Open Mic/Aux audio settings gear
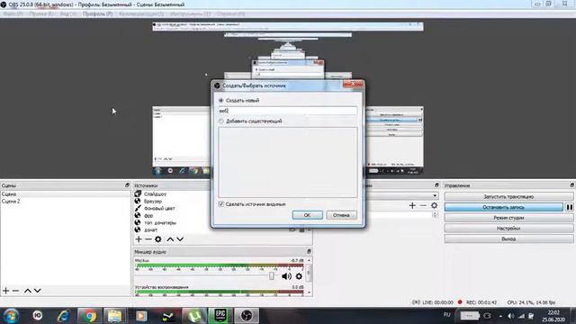Screen dimensions: 576x324 (x=299, y=276)
